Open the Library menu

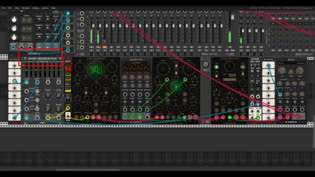tap(45, 8)
